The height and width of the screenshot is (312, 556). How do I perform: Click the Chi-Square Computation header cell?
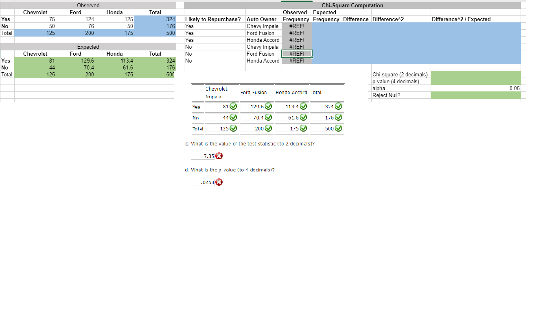coord(352,5)
